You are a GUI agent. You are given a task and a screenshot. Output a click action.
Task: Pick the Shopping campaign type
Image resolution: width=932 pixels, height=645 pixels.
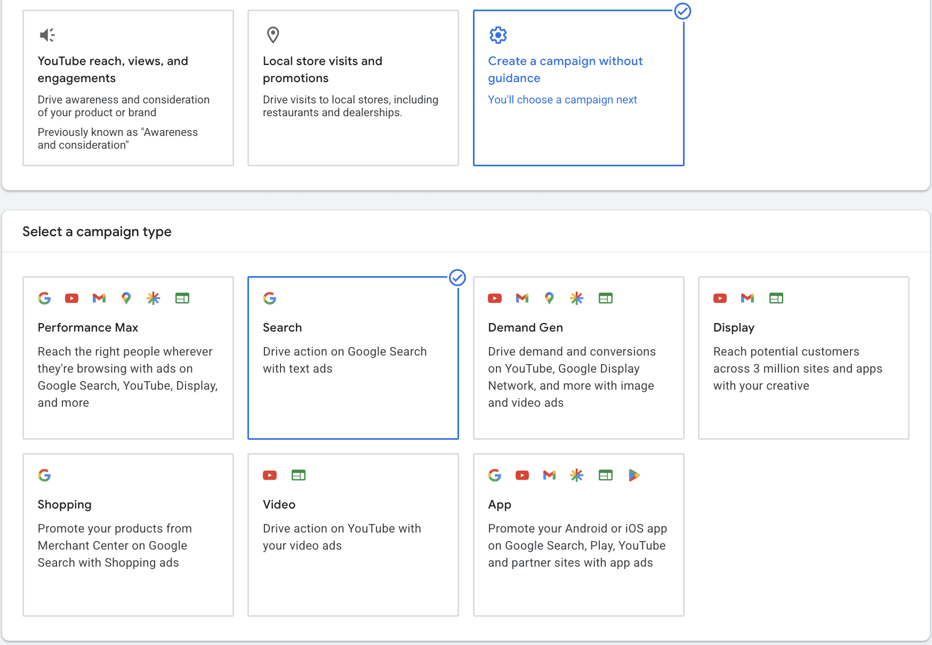[128, 535]
